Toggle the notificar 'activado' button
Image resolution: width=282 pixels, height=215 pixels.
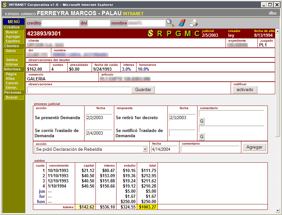[245, 90]
